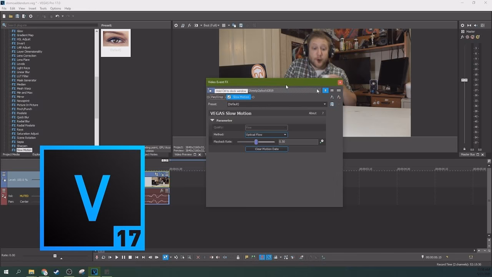Select Slow Motion in the plug-in list

coord(24,150)
